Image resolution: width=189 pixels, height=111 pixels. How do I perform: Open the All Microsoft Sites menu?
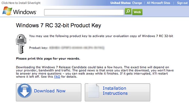click(159, 3)
